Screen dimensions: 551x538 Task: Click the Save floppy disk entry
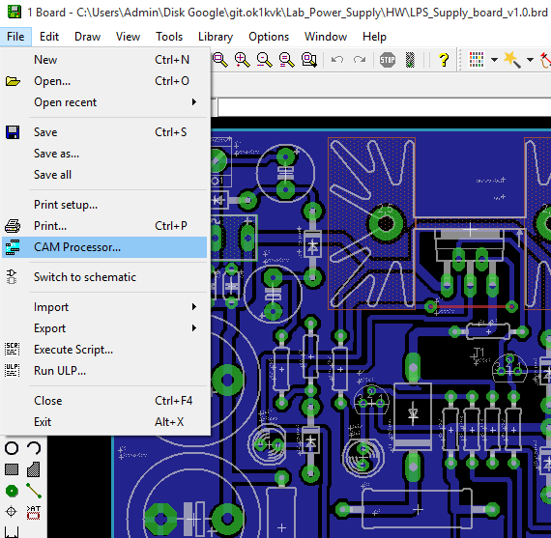(104, 132)
